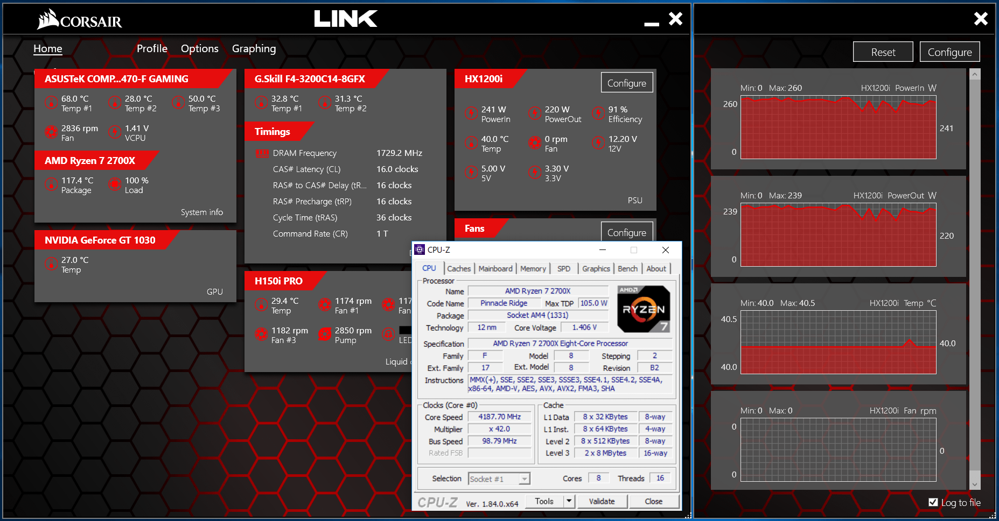Switch to the Mainboard tab in CPU-Z
Image resolution: width=999 pixels, height=521 pixels.
pos(495,268)
